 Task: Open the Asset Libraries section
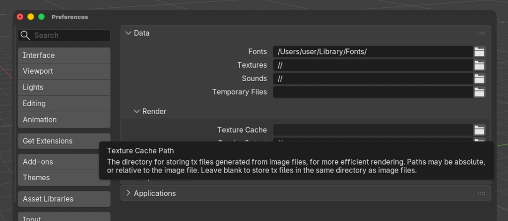click(x=64, y=199)
